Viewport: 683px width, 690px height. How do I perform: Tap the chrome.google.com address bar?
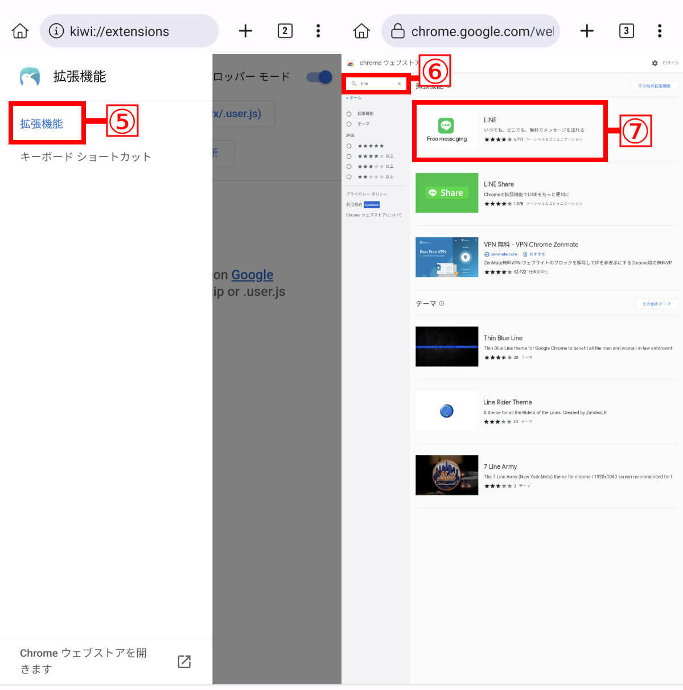tap(471, 31)
